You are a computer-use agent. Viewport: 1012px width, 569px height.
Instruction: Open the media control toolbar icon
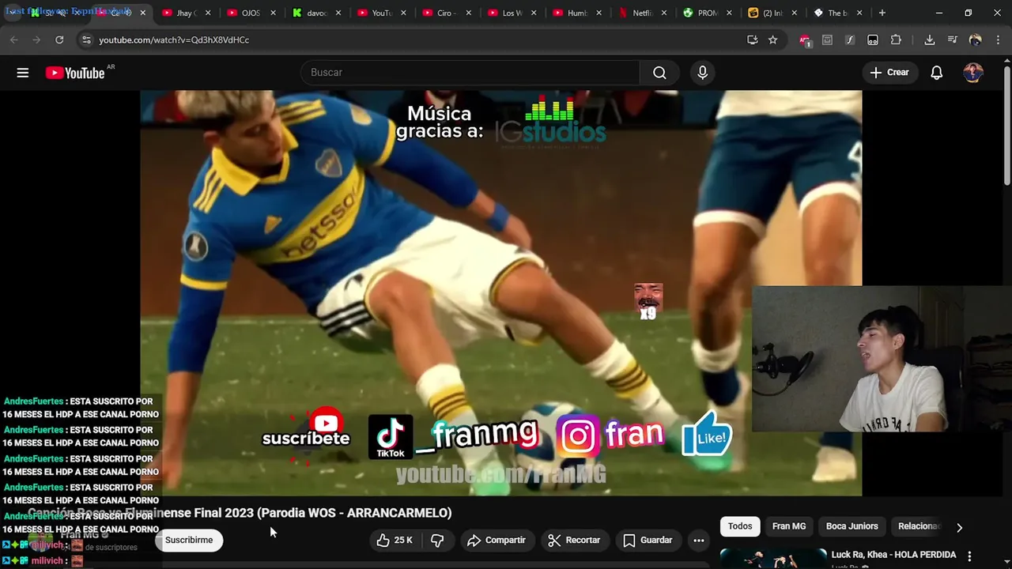click(x=952, y=40)
